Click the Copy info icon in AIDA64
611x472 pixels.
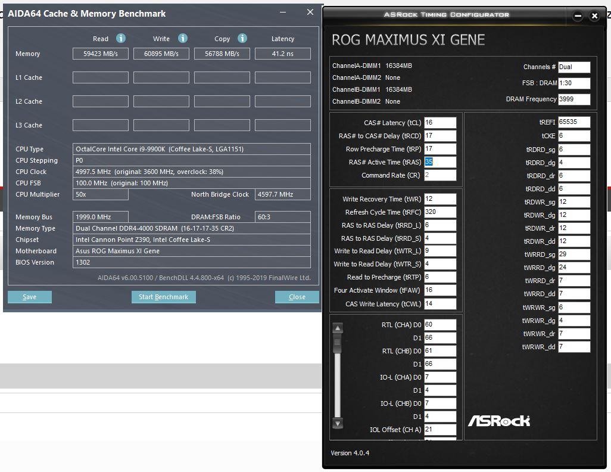click(x=242, y=38)
